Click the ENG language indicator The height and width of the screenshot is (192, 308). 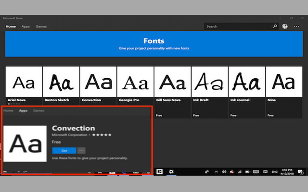[275, 172]
